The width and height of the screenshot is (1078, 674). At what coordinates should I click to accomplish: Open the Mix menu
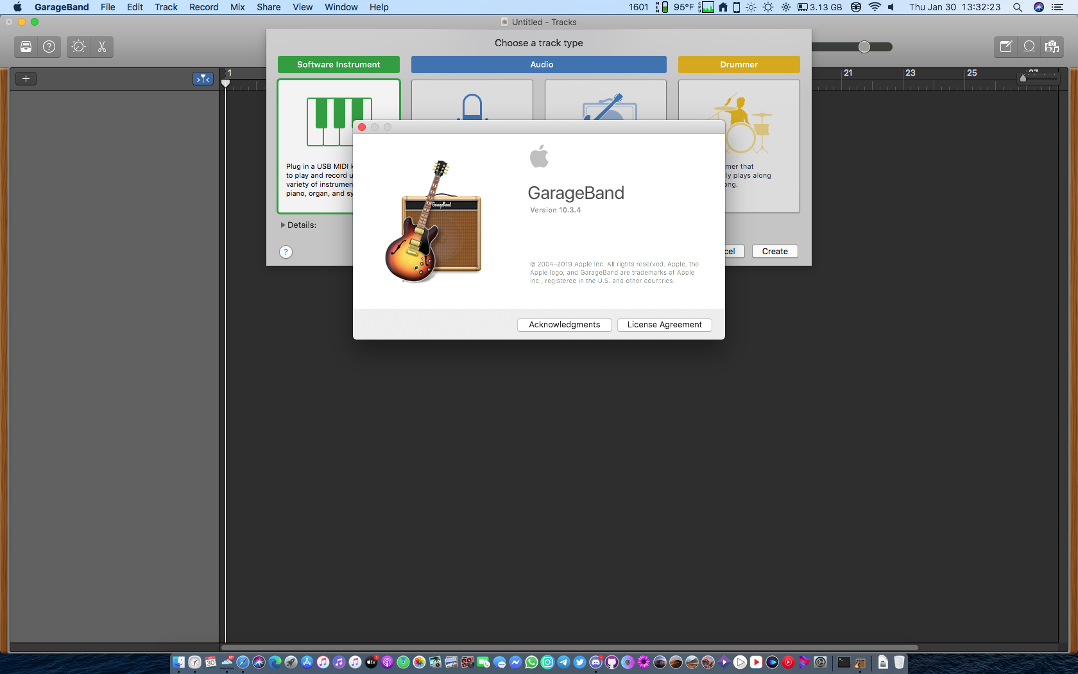(237, 7)
